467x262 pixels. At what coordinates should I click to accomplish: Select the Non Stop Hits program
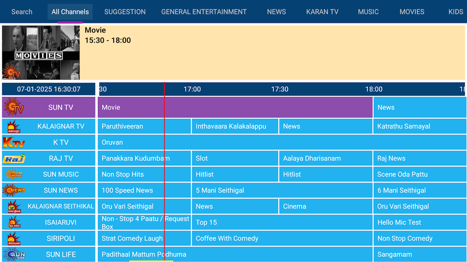click(145, 175)
